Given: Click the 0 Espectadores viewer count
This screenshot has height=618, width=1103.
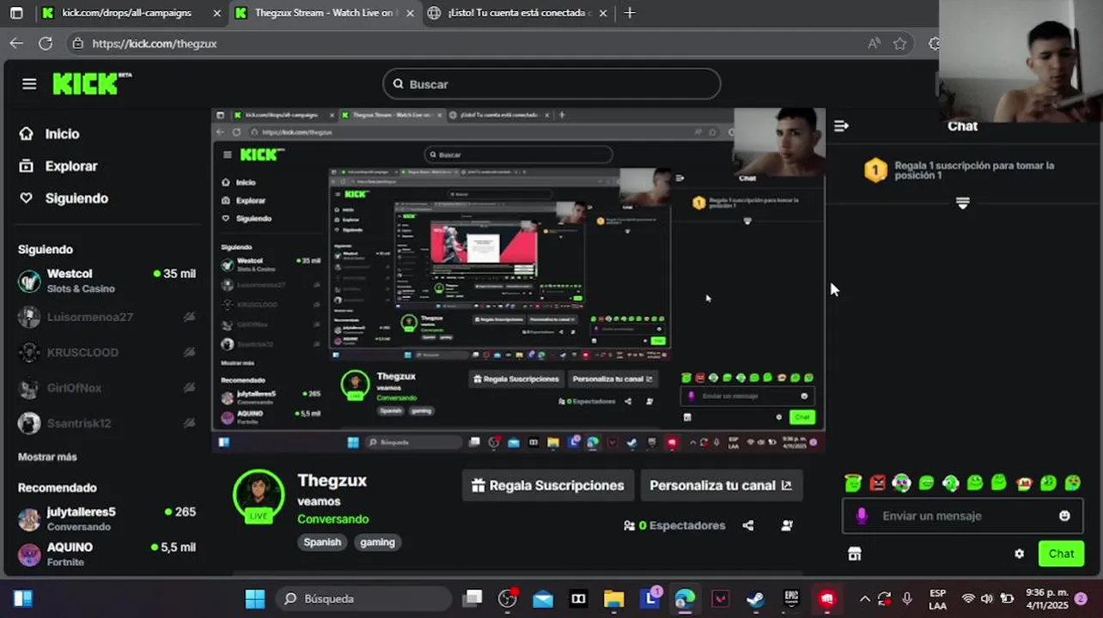Looking at the screenshot, I should [674, 525].
